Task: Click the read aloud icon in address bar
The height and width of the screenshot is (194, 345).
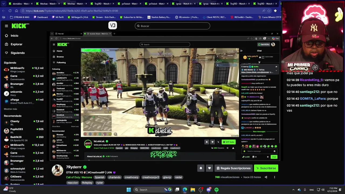Action: coord(264,11)
